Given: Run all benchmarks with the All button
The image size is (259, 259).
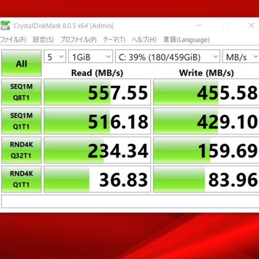Looking at the screenshot, I should click(x=21, y=63).
